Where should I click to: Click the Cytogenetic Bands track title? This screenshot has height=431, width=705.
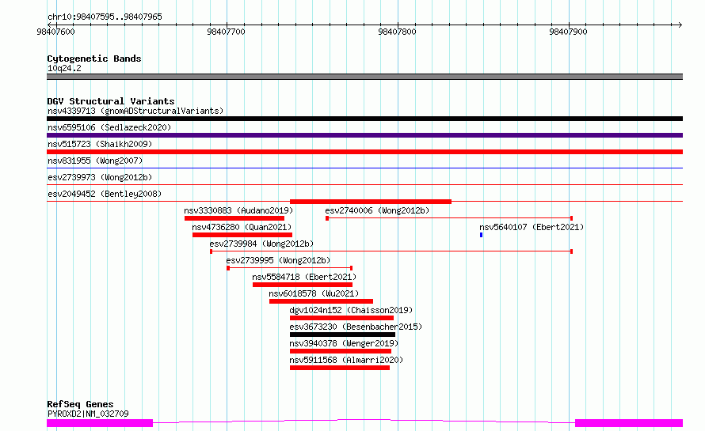click(x=94, y=59)
